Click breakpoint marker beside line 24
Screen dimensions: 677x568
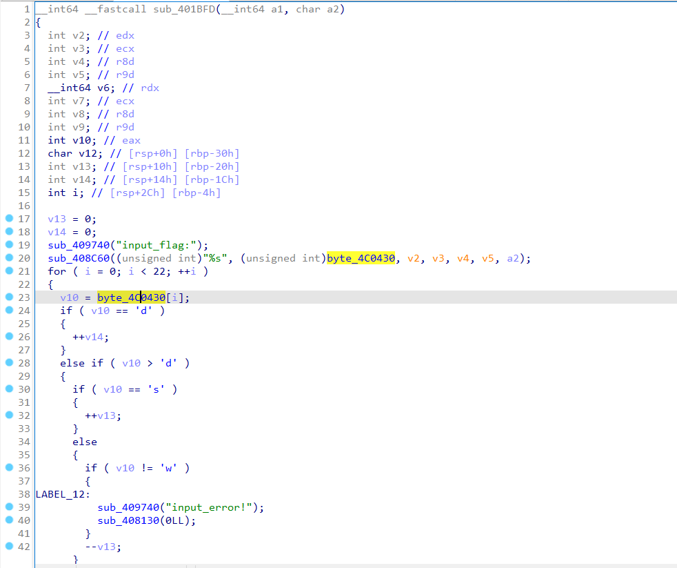point(9,311)
